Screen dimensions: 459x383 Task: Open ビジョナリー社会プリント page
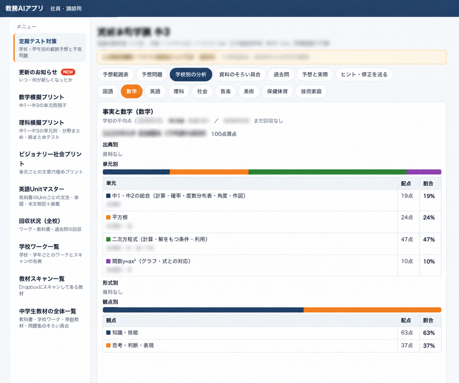click(50, 163)
